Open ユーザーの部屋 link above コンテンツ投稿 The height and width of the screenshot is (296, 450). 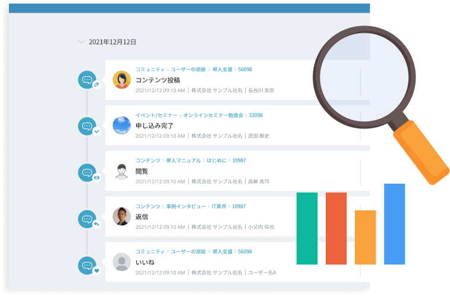pyautogui.click(x=188, y=70)
